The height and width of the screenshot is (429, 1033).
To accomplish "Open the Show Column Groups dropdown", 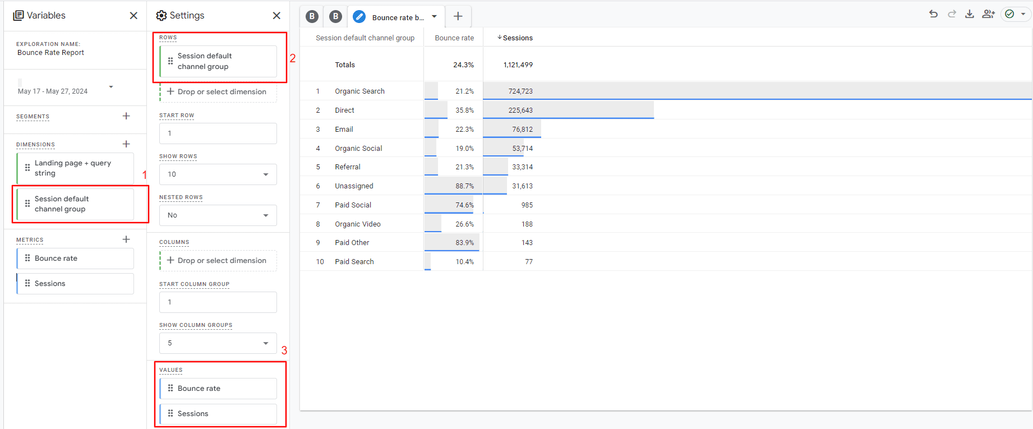I will 218,343.
